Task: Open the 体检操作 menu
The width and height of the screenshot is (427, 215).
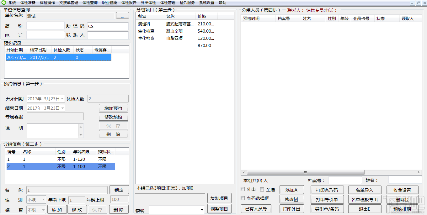Action: click(x=47, y=3)
